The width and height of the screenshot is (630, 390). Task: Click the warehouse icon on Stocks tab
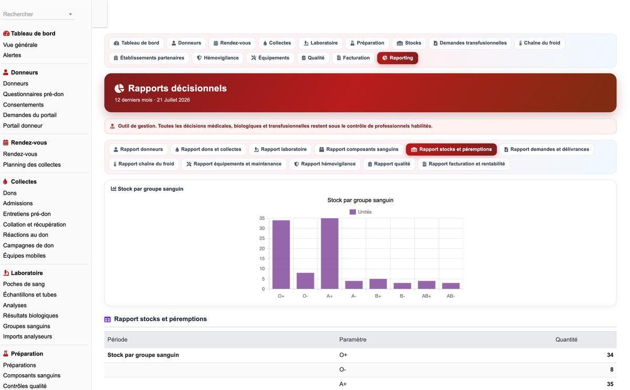[x=400, y=43]
